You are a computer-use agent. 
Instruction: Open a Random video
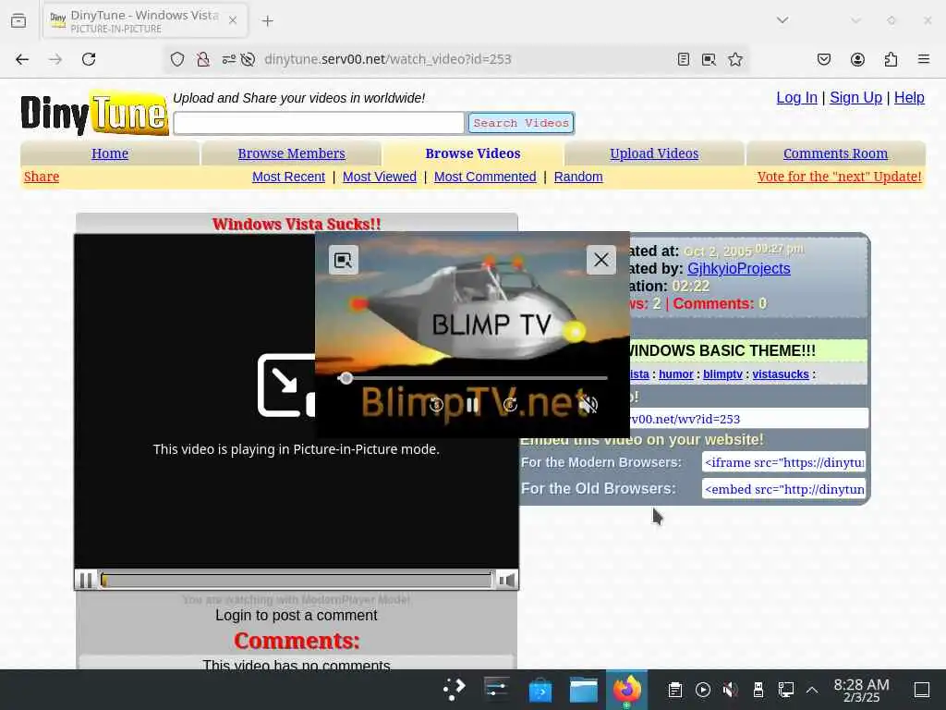[x=578, y=177]
